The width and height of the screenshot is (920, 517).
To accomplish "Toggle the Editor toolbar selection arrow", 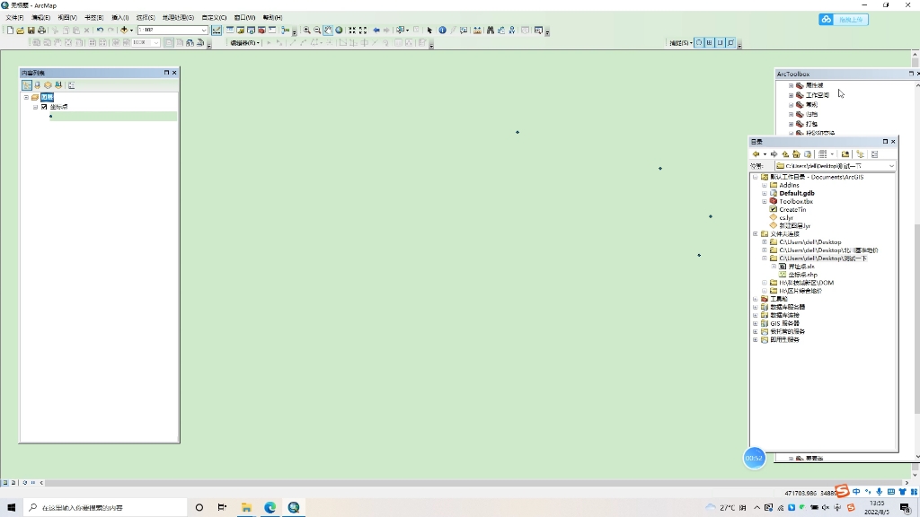I will [270, 43].
